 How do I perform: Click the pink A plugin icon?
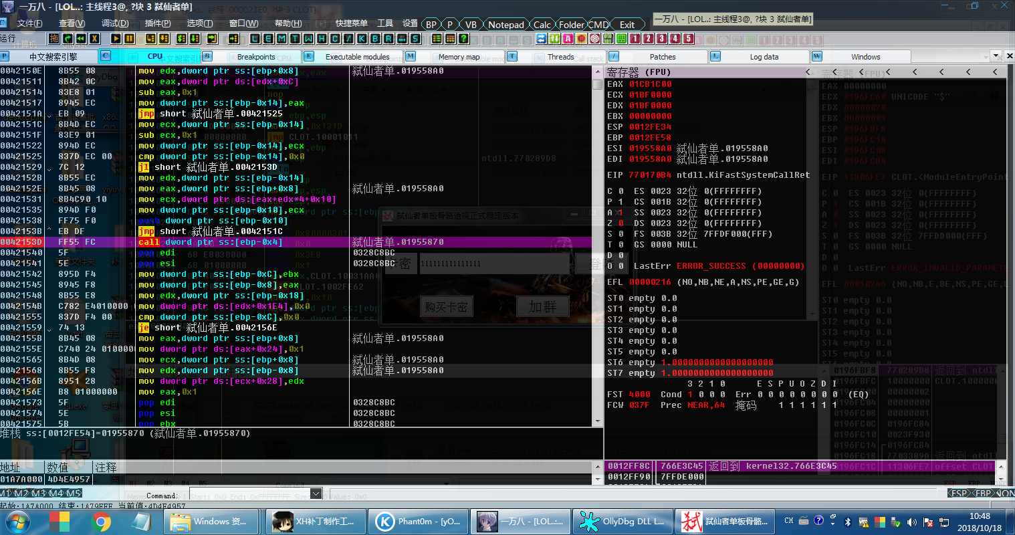(x=568, y=39)
